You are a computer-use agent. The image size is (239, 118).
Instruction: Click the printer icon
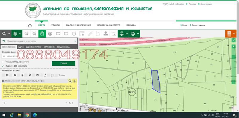(x=133, y=34)
